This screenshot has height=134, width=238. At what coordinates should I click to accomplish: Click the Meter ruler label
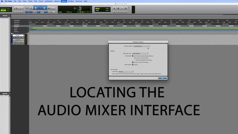[16, 30]
